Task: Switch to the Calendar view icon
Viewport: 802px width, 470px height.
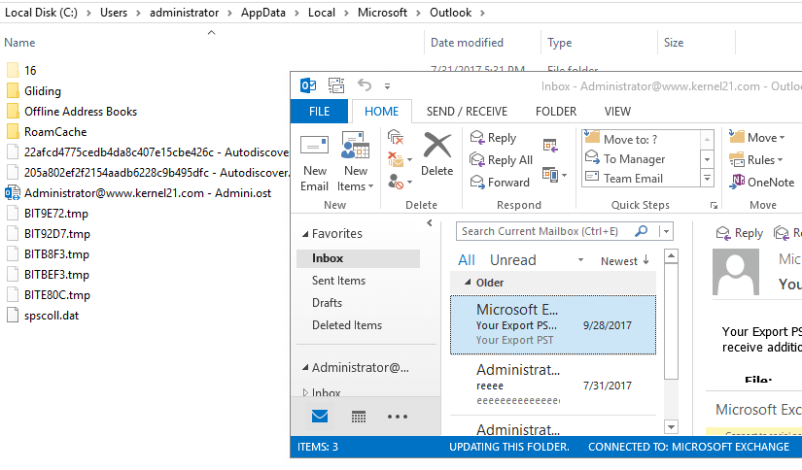Action: 359,417
